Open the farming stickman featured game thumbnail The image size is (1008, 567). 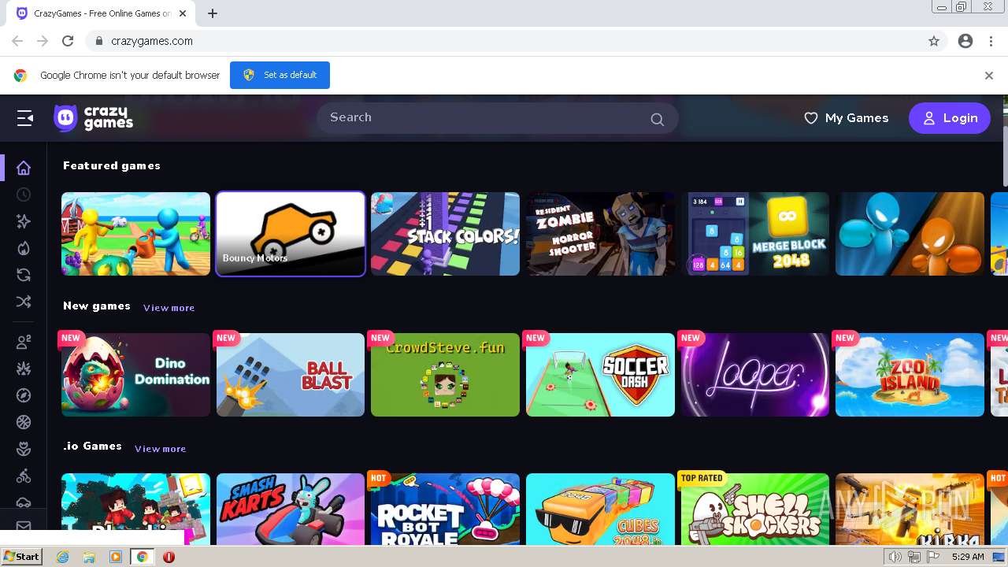(x=136, y=234)
